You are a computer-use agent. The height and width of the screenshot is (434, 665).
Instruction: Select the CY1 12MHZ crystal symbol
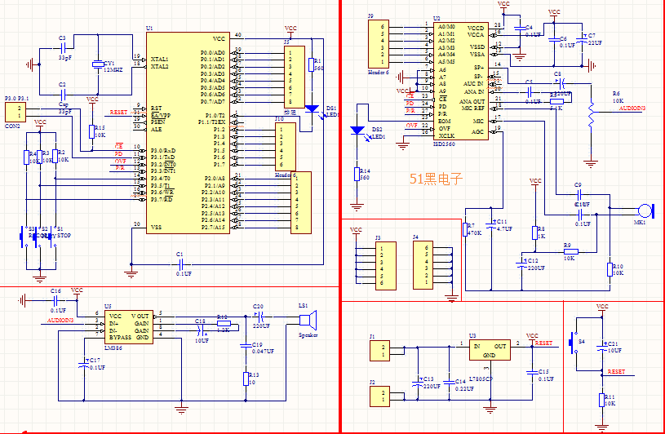point(98,64)
